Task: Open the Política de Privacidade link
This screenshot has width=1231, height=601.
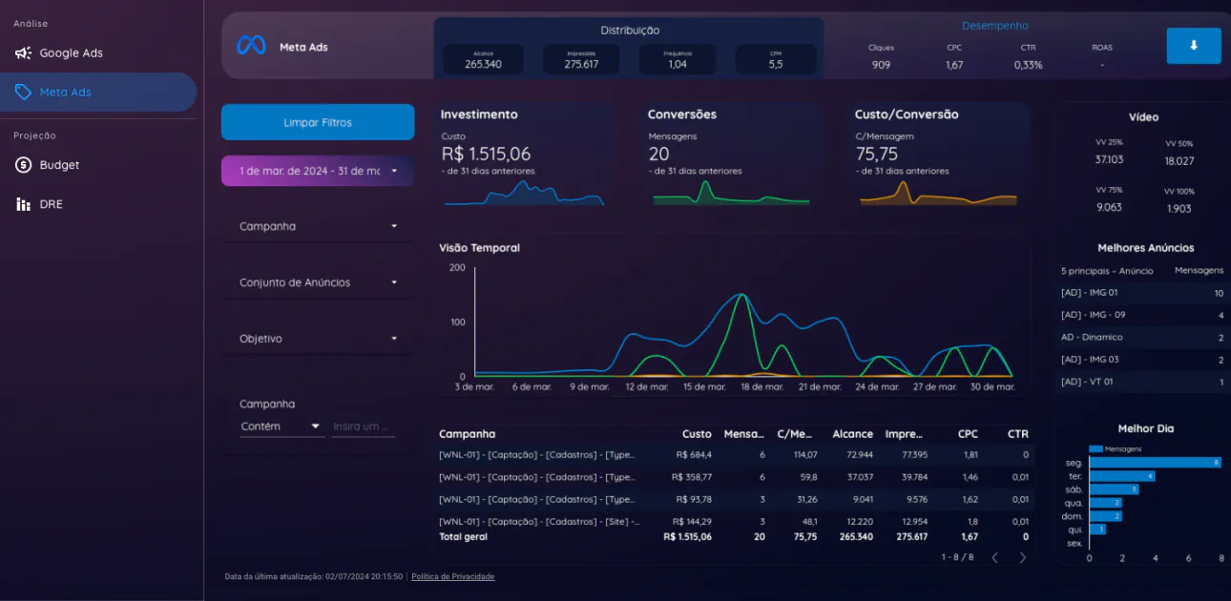Action: point(452,576)
